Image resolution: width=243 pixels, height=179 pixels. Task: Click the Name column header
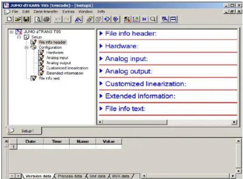[83, 141]
